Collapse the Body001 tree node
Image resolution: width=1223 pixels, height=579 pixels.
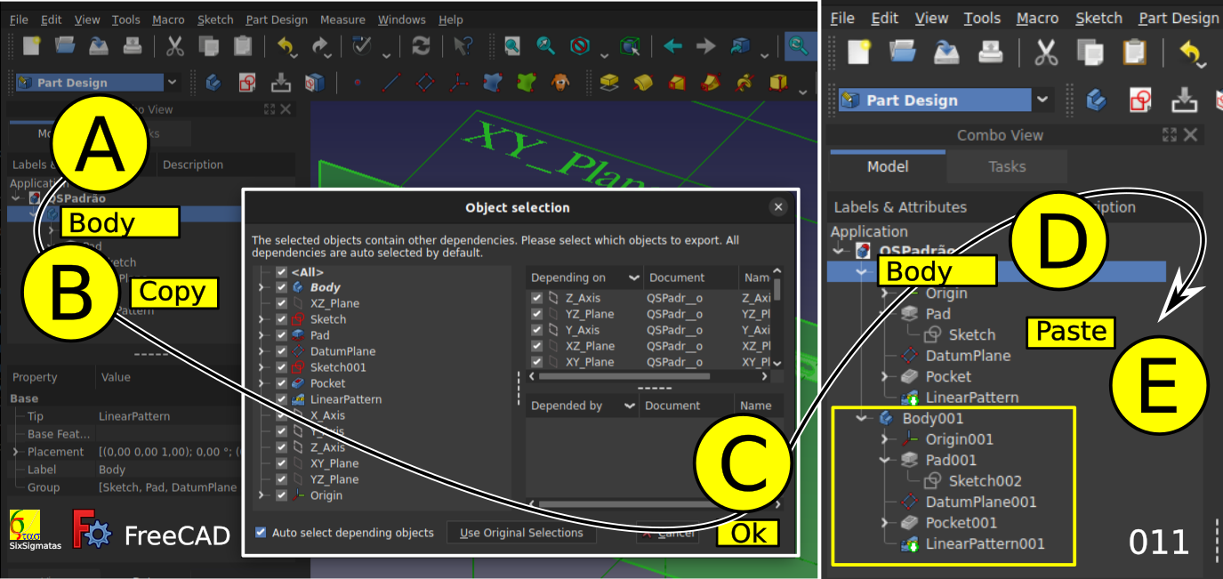coord(861,418)
